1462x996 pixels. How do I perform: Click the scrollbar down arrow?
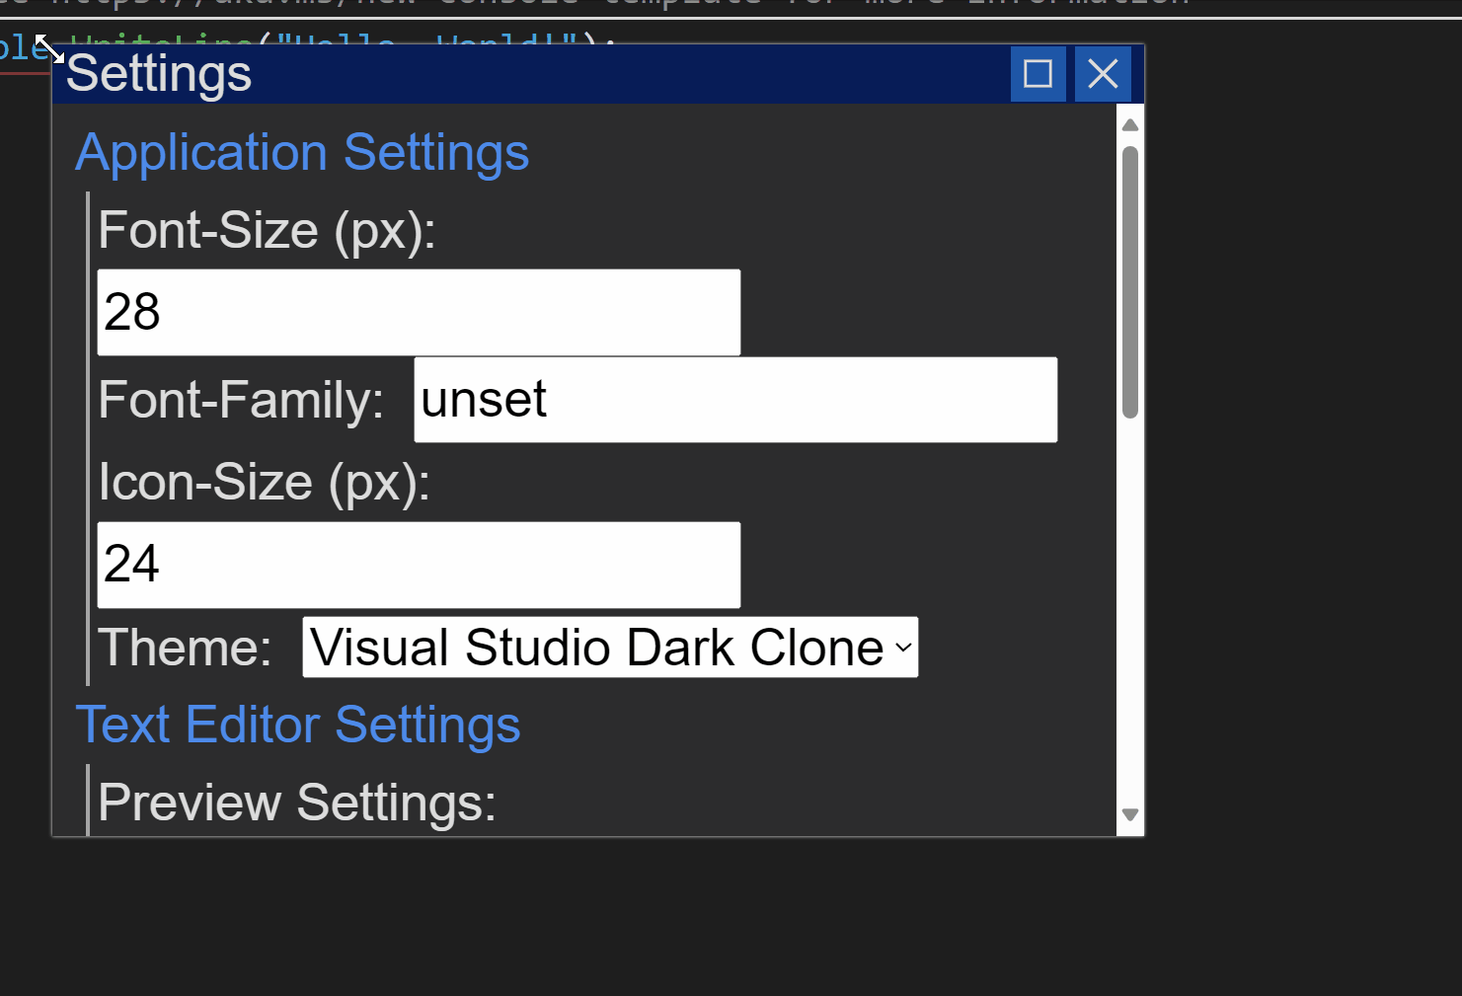(1129, 814)
